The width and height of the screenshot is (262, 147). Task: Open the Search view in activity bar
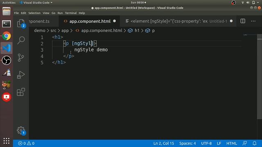click(x=21, y=40)
